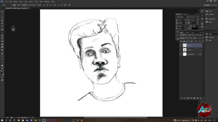Switch to the Paragraph tab

pyautogui.click(x=185, y=14)
